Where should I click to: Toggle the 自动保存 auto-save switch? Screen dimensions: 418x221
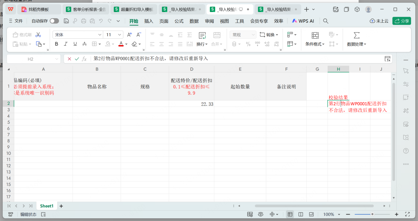54,21
